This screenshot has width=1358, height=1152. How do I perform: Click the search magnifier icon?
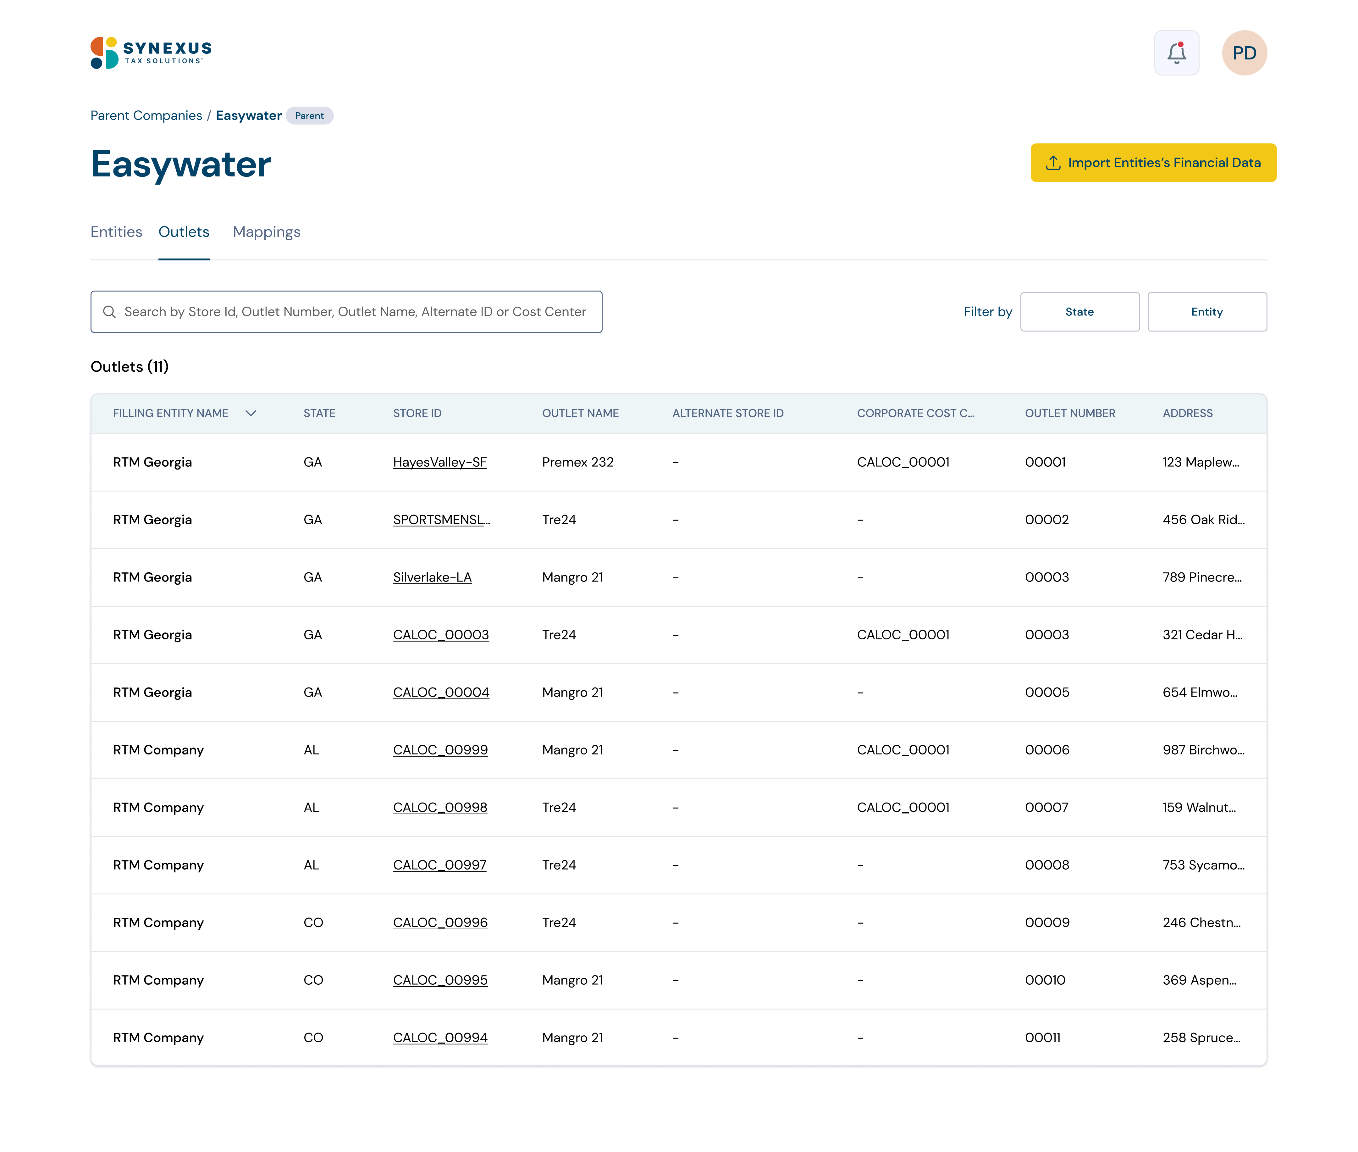[x=109, y=312]
